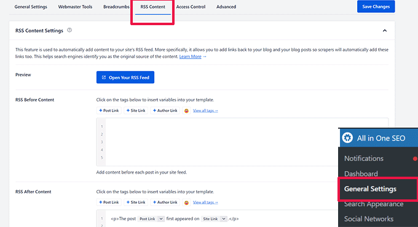Screen dimensions: 418x227
Task: Click the Preview label
Action: (x=23, y=75)
